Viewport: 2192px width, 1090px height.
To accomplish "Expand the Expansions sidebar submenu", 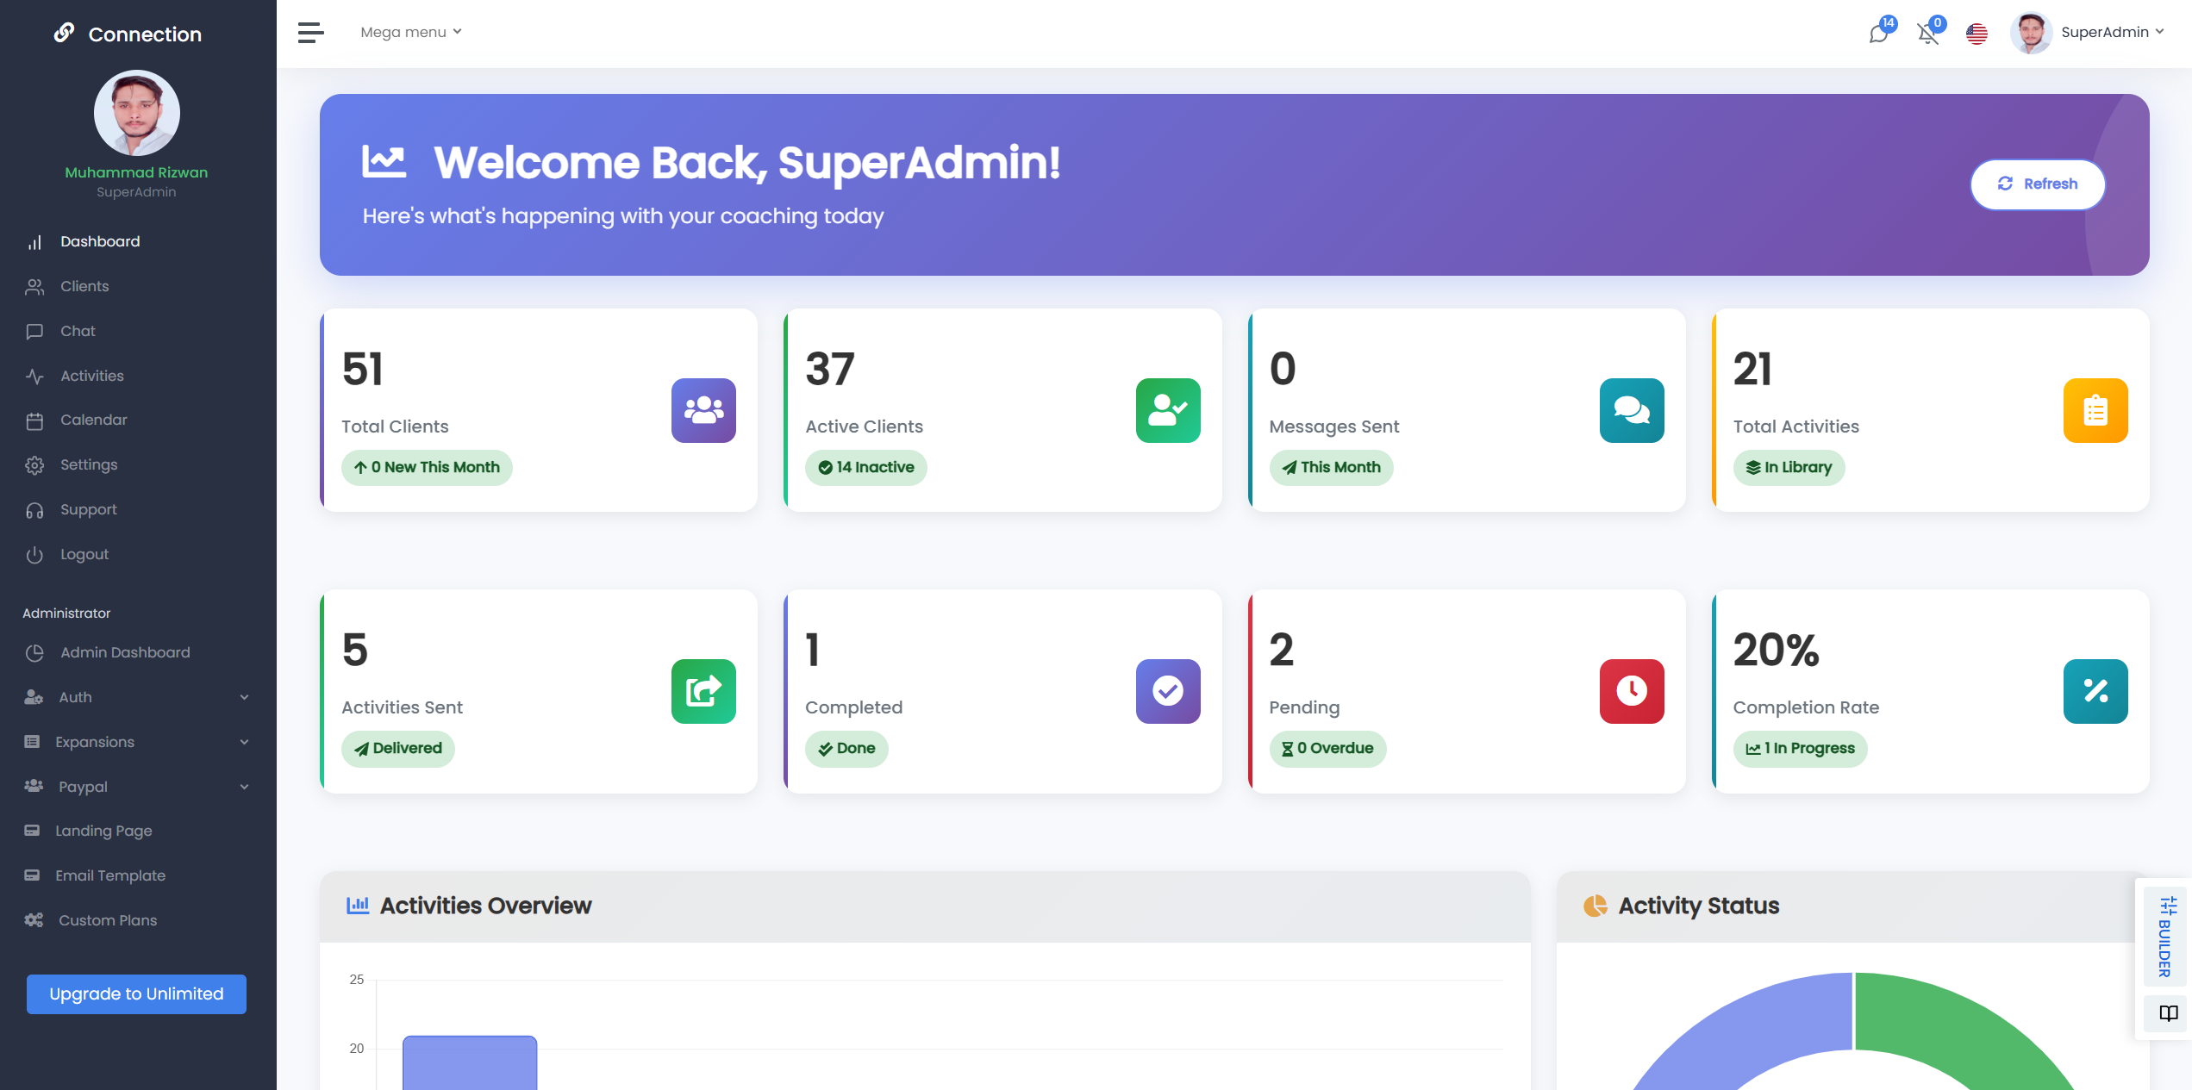I will 138,742.
